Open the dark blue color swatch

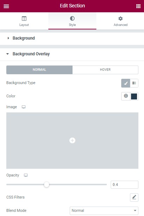coord(134,96)
